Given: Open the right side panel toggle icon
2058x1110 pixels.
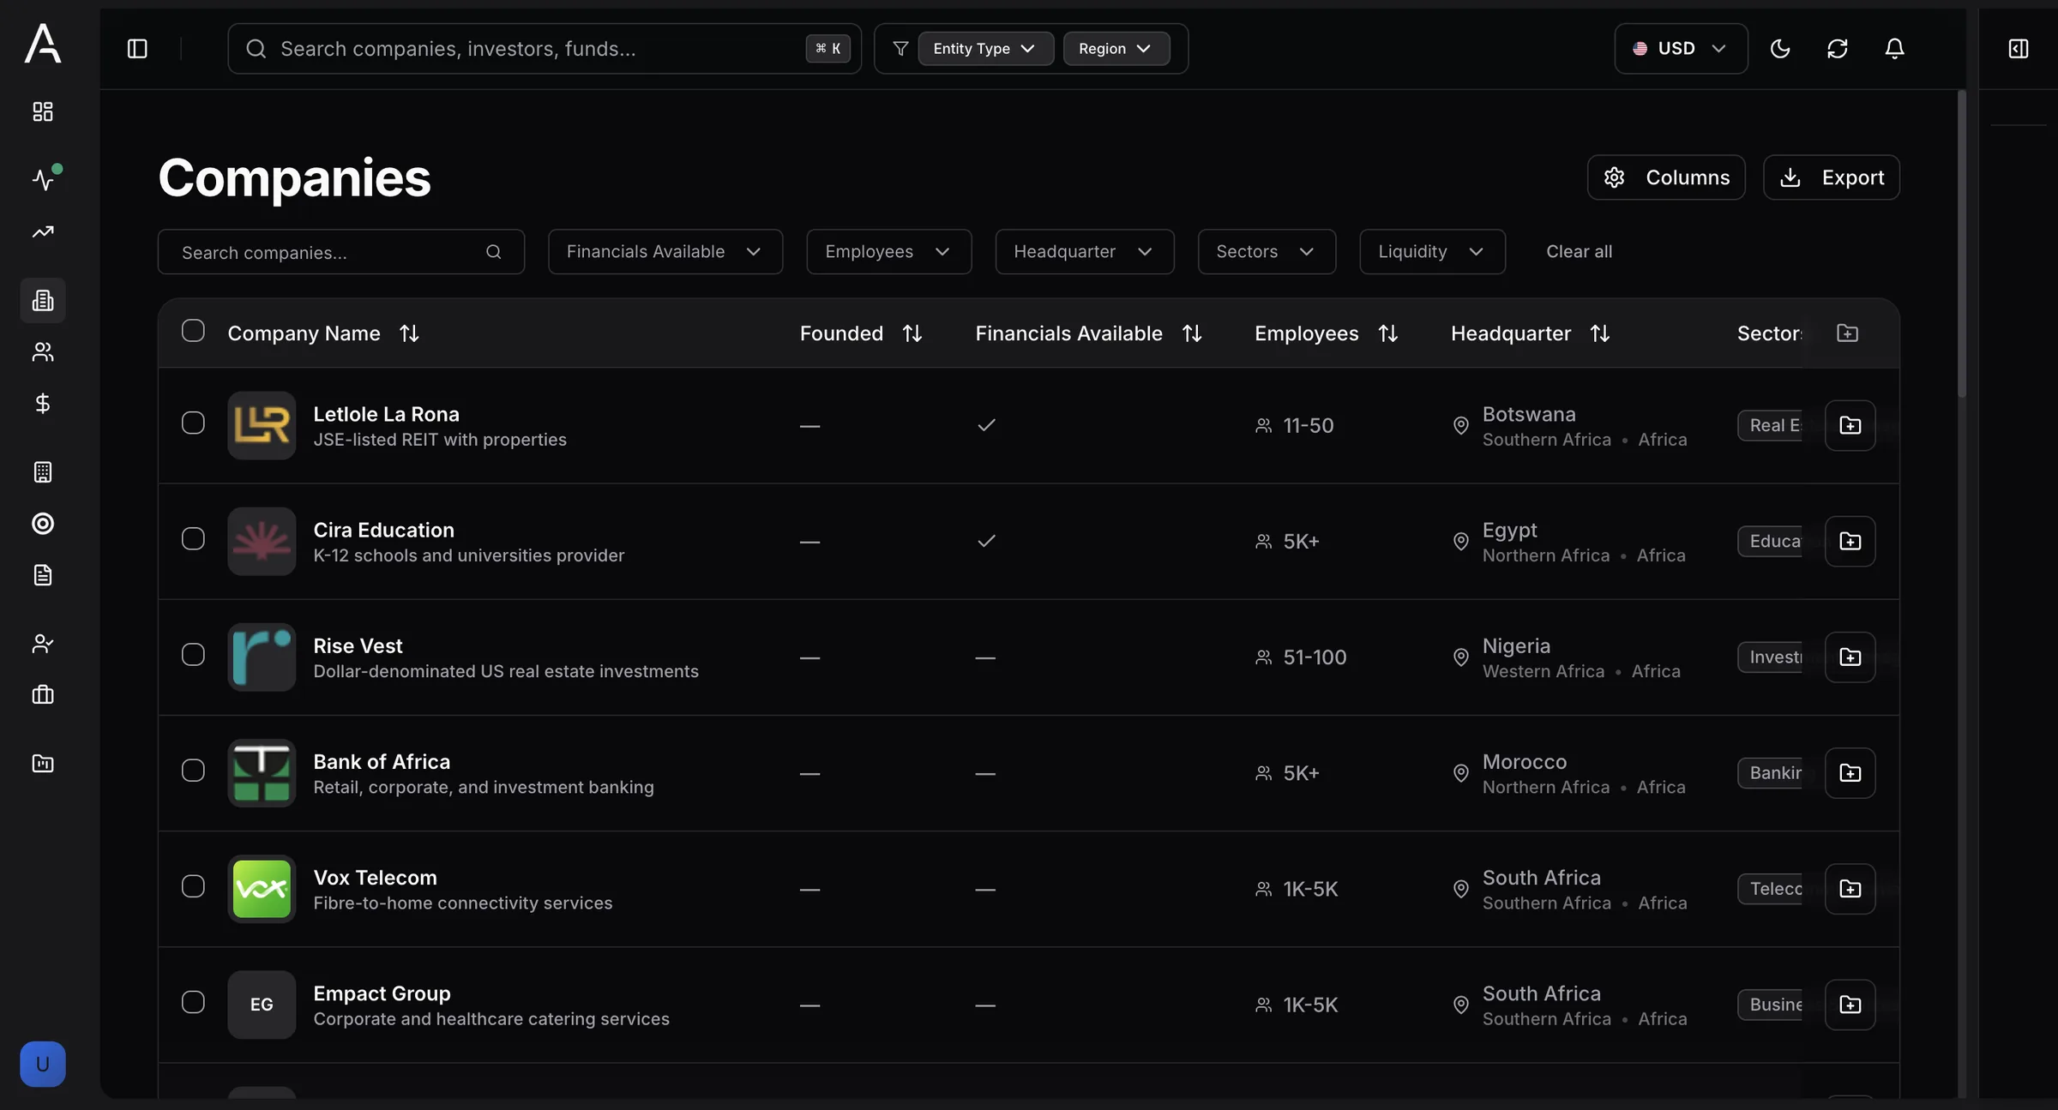Looking at the screenshot, I should (2019, 49).
